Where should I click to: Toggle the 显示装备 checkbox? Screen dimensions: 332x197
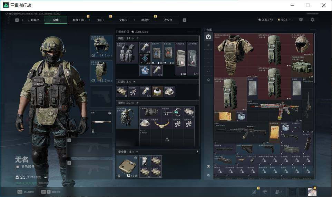(18, 167)
